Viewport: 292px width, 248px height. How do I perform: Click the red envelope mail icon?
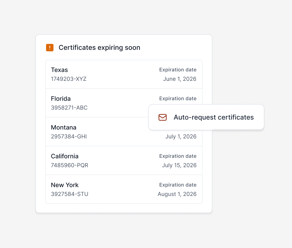pos(163,117)
